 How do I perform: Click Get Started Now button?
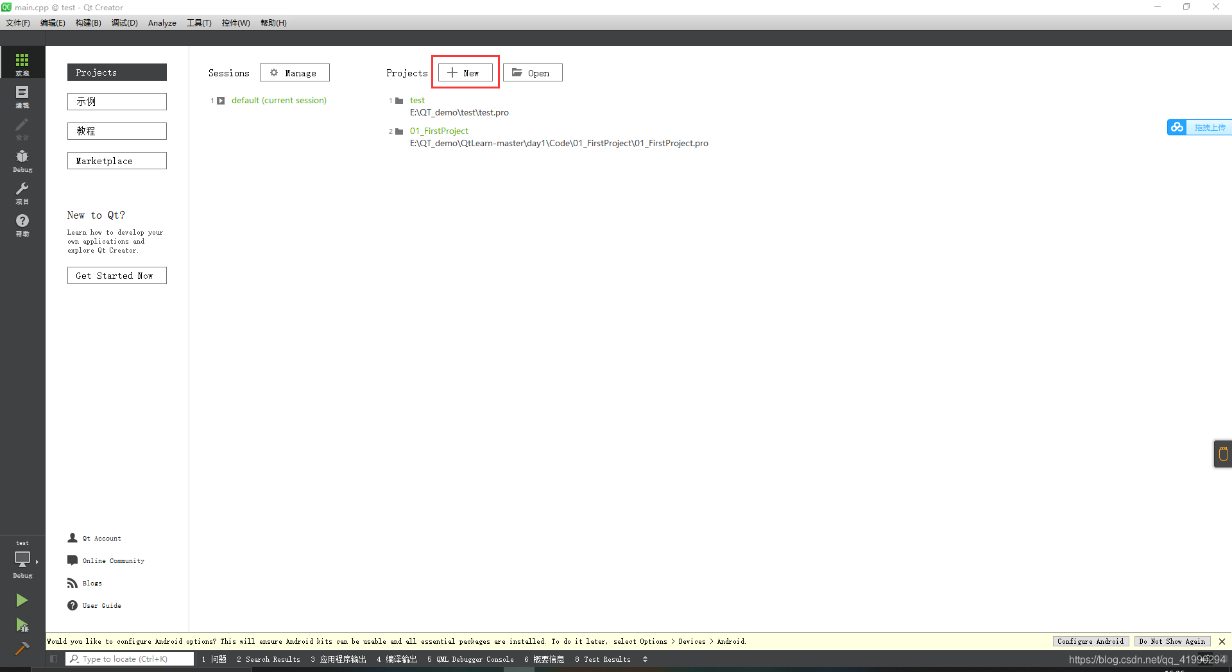[x=117, y=276]
